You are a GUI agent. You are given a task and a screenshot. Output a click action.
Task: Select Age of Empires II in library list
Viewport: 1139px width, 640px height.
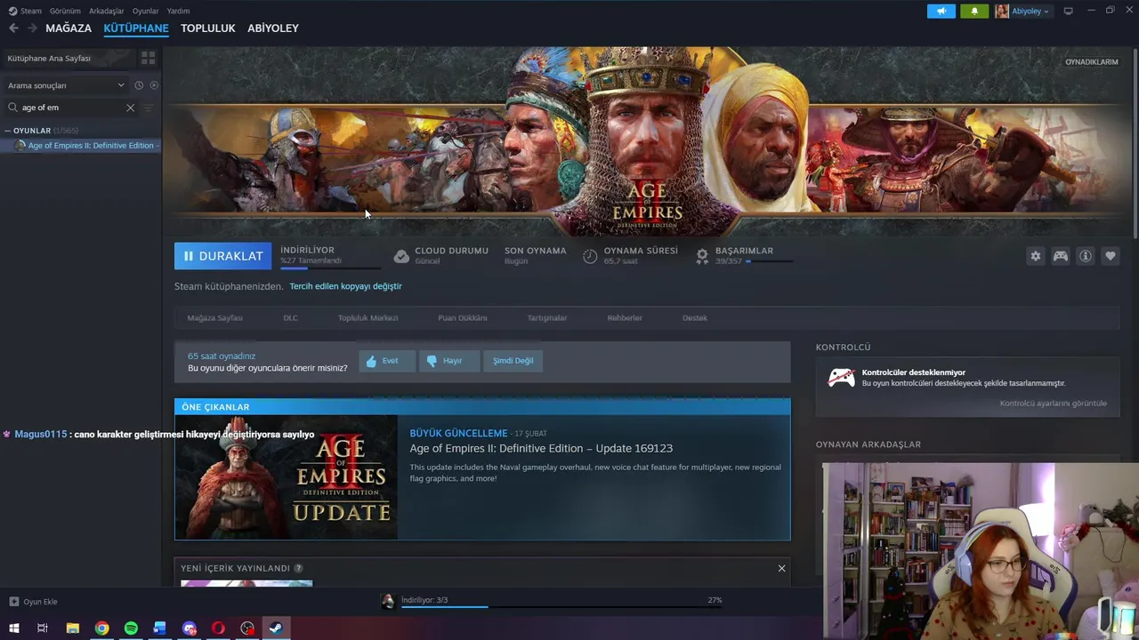pos(81,146)
